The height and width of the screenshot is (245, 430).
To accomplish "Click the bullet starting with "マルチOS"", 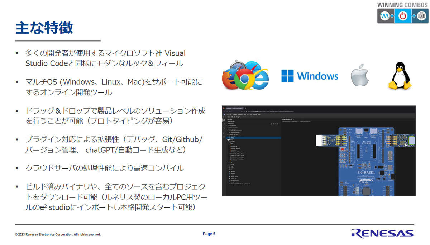I will (114, 87).
